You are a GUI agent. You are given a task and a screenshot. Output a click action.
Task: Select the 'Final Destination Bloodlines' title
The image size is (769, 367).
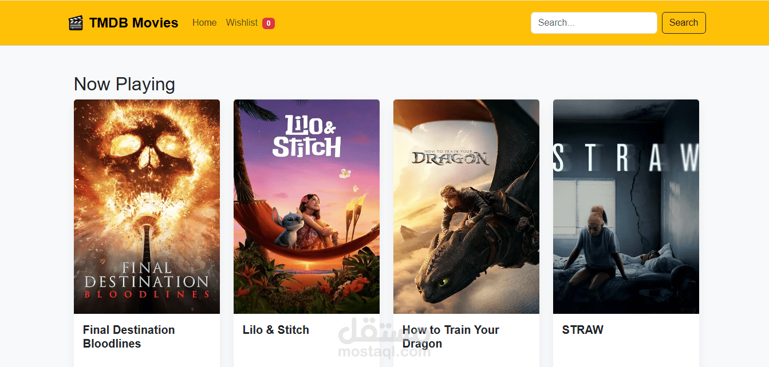point(129,337)
